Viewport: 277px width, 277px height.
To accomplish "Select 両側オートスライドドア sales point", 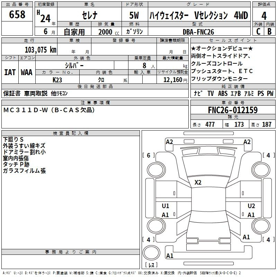I will coord(219,56).
